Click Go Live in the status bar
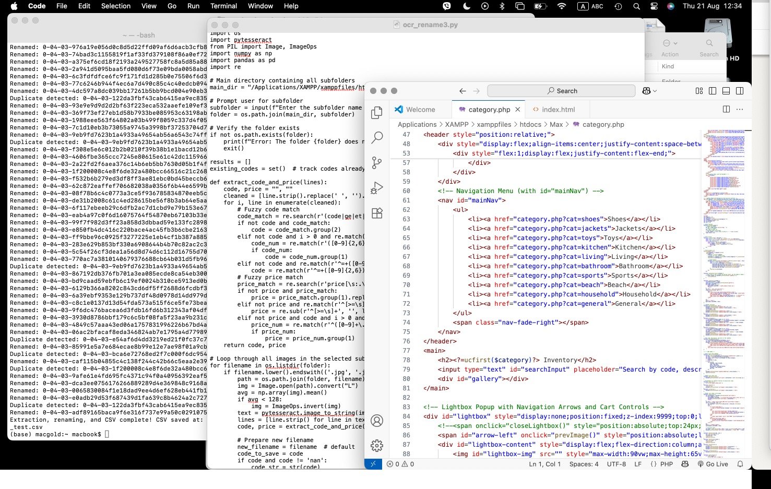This screenshot has width=771, height=489. tap(713, 464)
